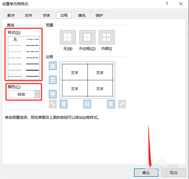Image resolution: width=189 pixels, height=179 pixels.
Task: Pick the bottom-right gray double line style
Action: (x=33, y=76)
